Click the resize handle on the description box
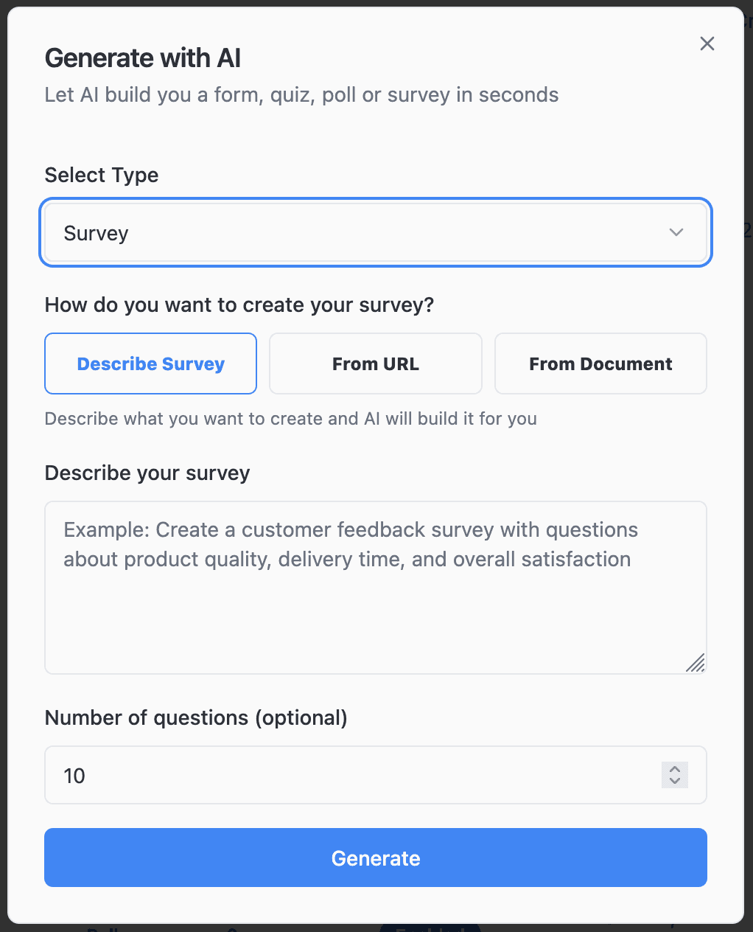753x932 pixels. [x=696, y=664]
